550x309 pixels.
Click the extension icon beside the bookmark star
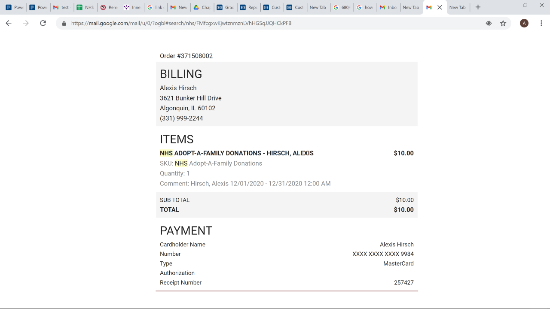pos(489,23)
